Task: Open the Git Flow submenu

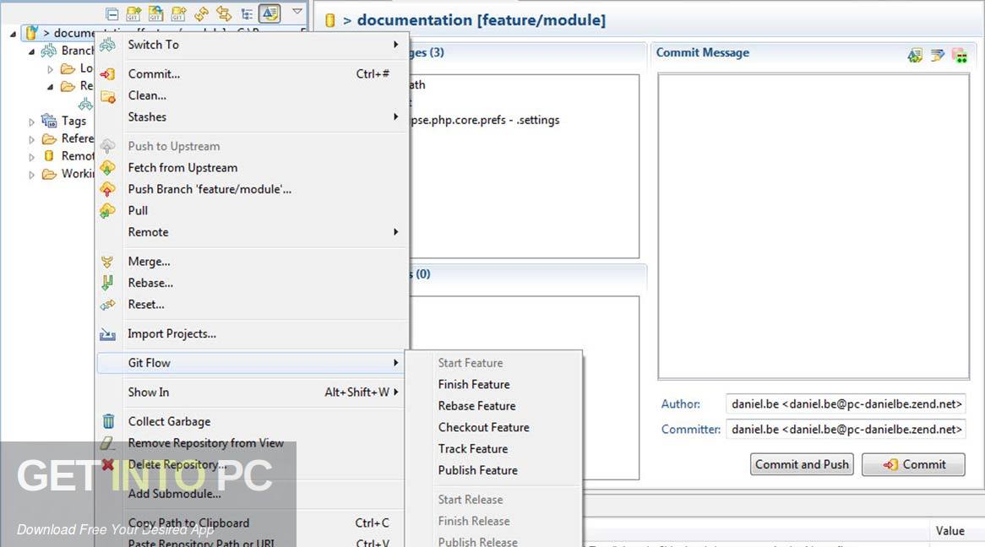Action: (249, 363)
